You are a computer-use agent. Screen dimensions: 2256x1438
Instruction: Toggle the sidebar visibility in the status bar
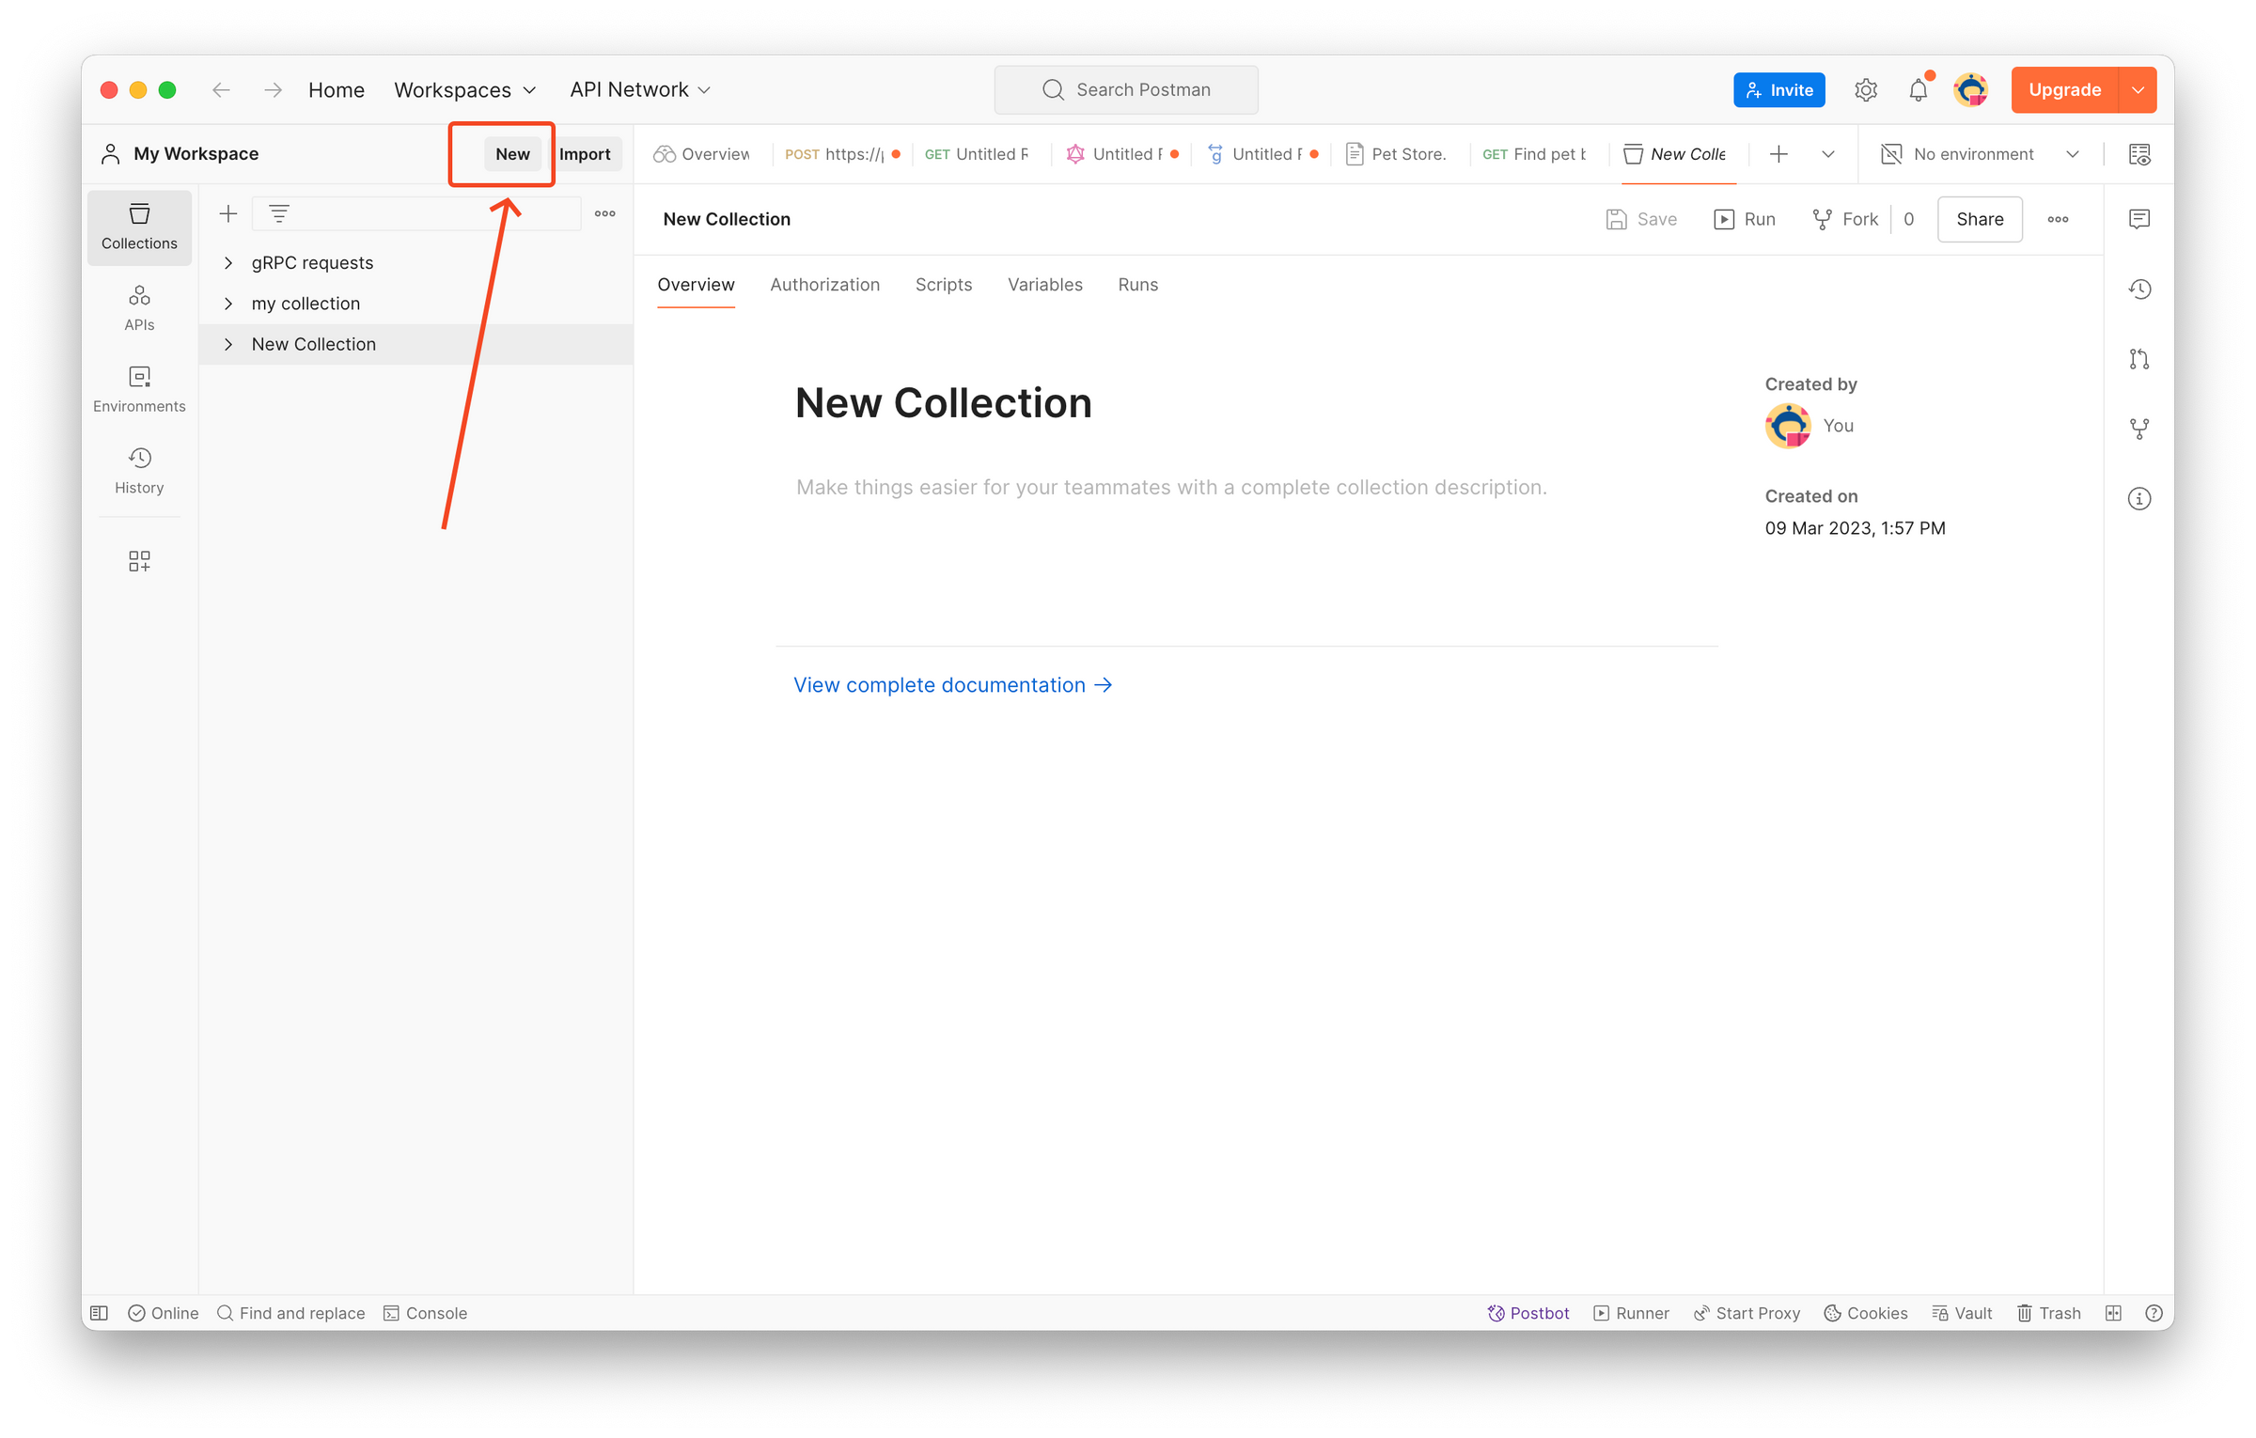99,1312
